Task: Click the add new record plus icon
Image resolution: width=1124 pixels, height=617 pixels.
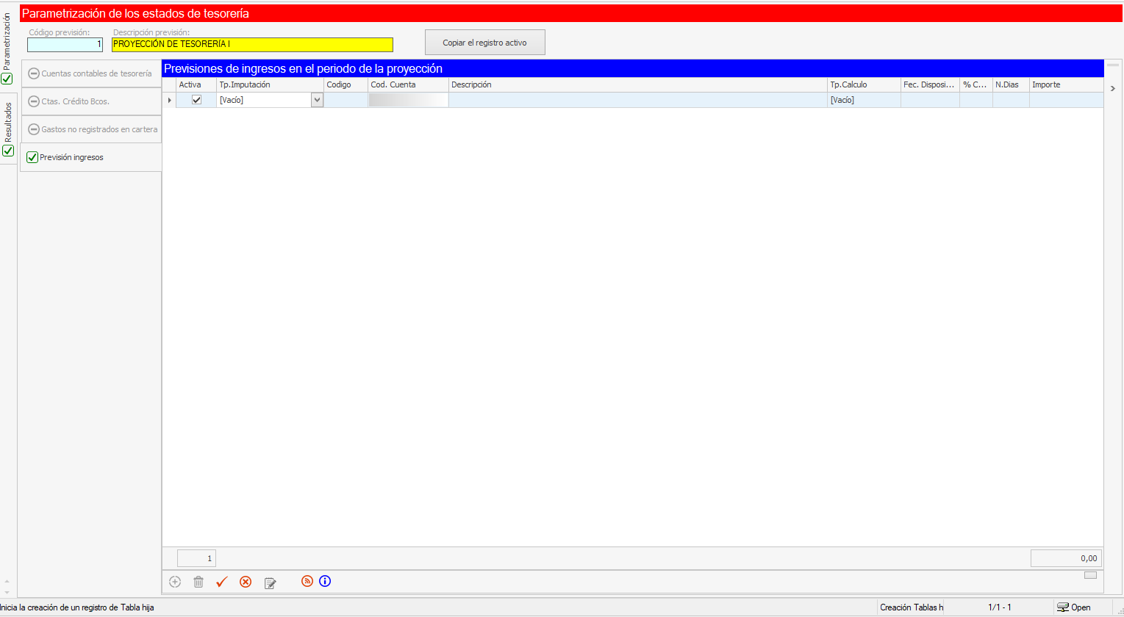Action: (x=175, y=582)
